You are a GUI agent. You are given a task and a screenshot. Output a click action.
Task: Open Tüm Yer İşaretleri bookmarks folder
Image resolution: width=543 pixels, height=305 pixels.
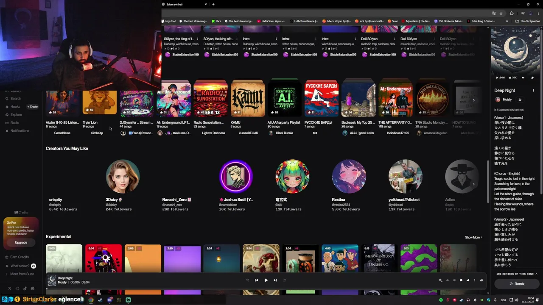click(x=529, y=21)
